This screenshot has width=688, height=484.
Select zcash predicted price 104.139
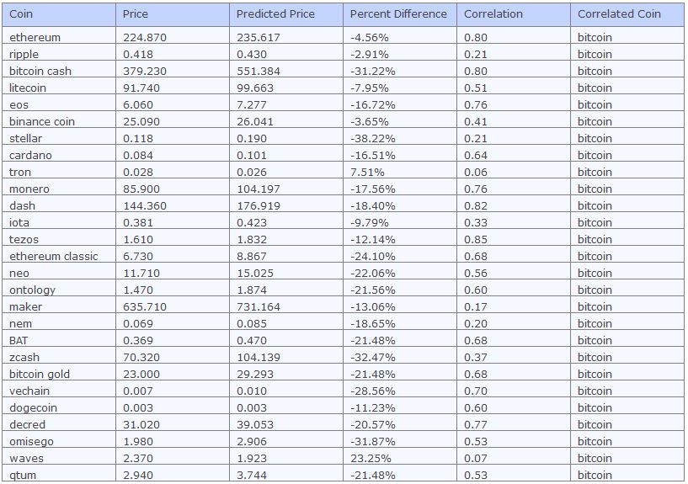(x=286, y=357)
